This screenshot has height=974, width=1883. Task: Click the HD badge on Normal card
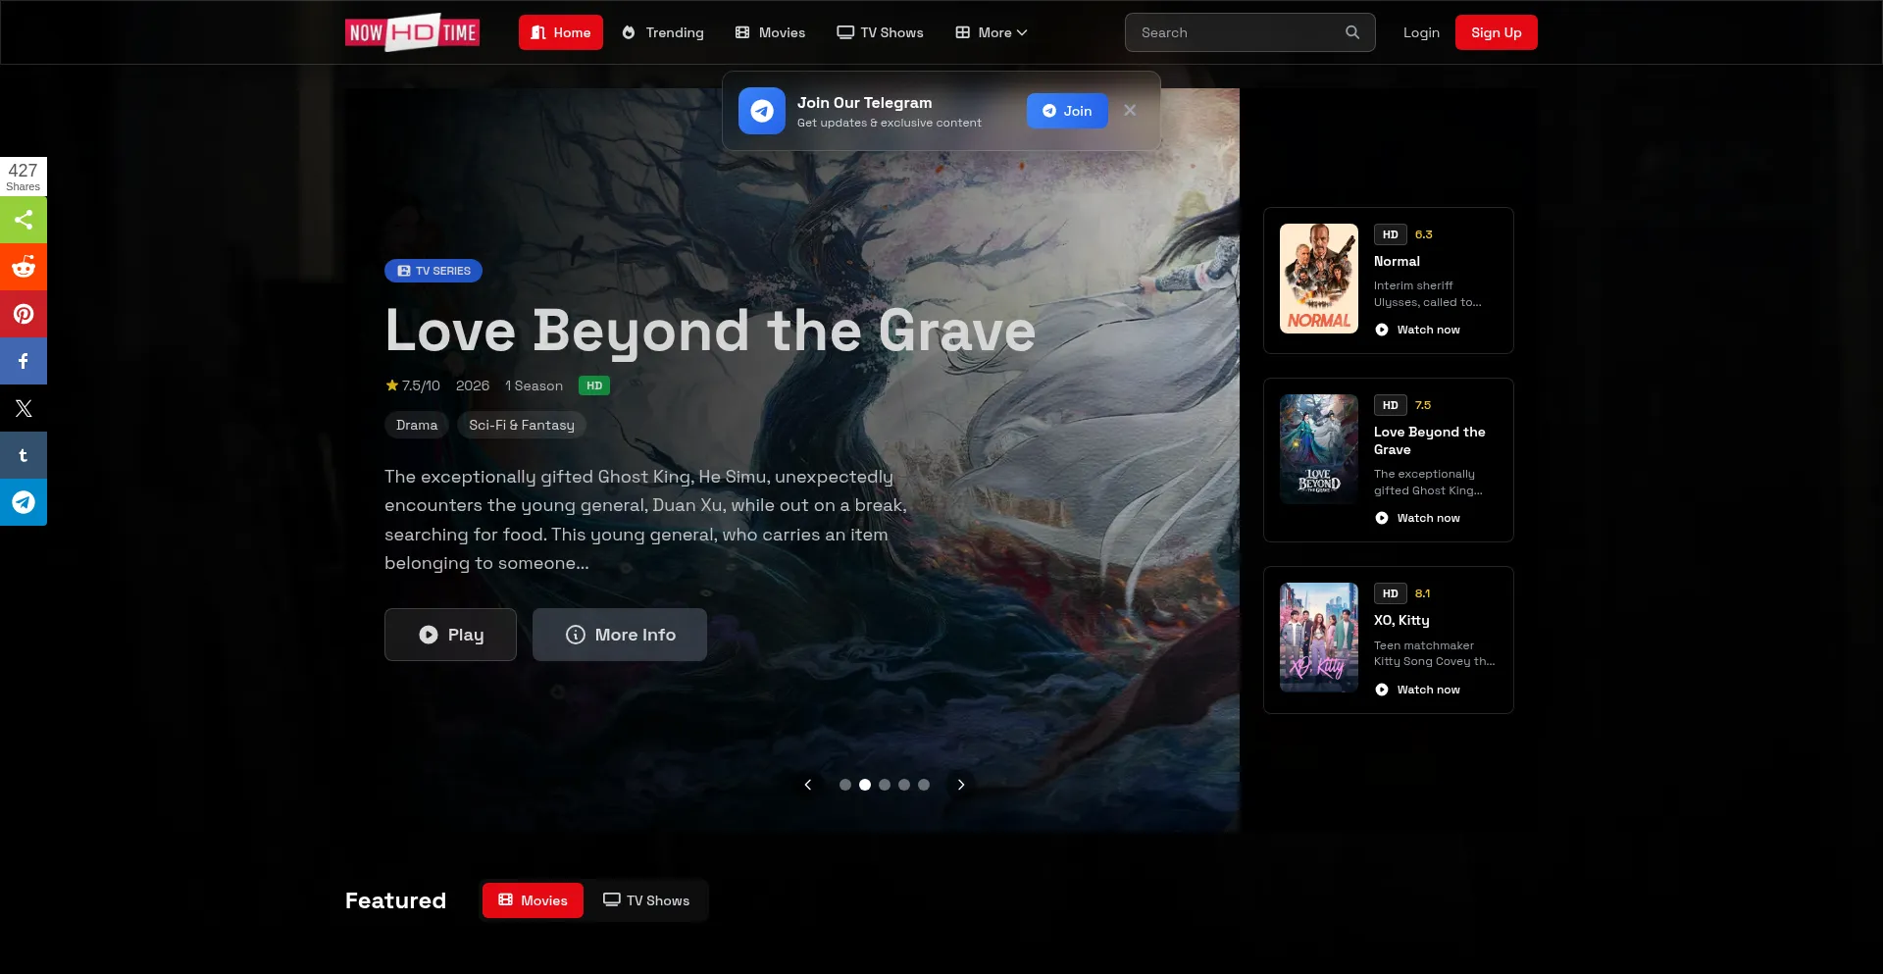pyautogui.click(x=1391, y=234)
